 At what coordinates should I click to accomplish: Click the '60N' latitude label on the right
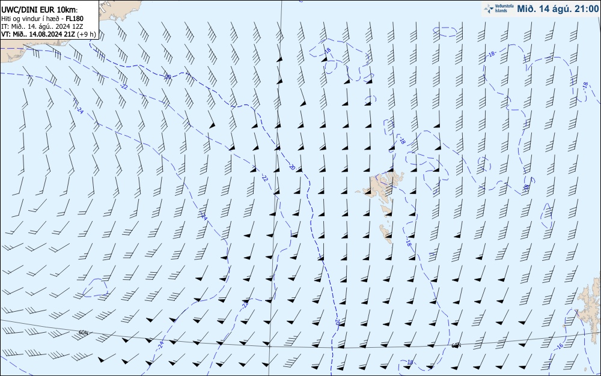coord(456,346)
